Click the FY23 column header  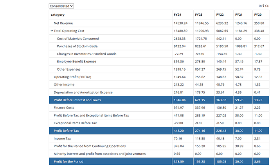point(199,15)
